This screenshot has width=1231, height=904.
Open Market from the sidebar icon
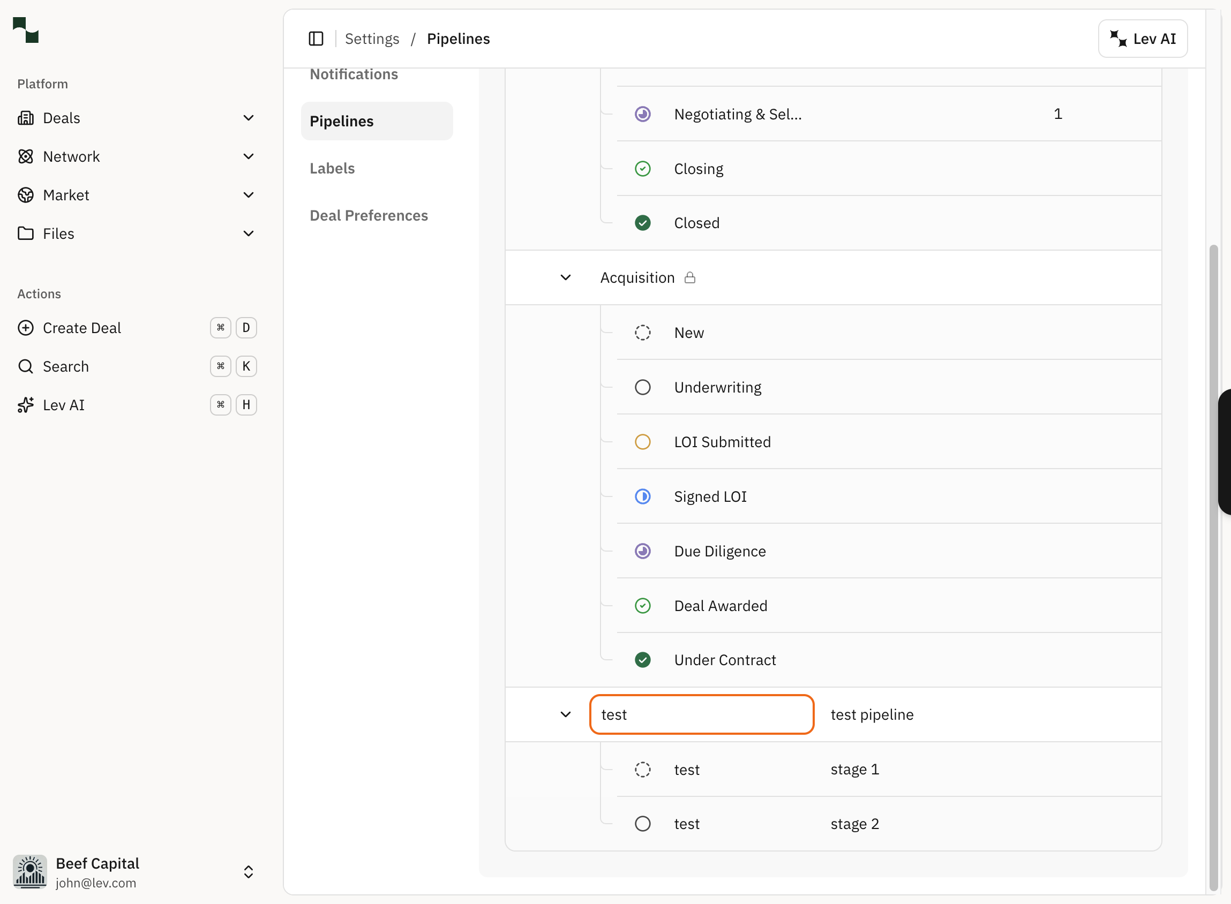[26, 195]
